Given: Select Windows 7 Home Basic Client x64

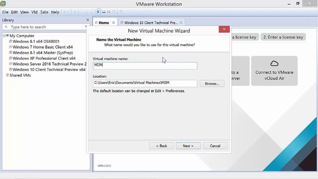Looking at the screenshot, I should click(41, 47).
